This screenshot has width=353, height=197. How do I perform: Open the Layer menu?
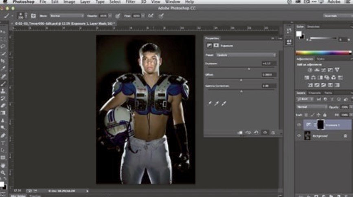86,2
